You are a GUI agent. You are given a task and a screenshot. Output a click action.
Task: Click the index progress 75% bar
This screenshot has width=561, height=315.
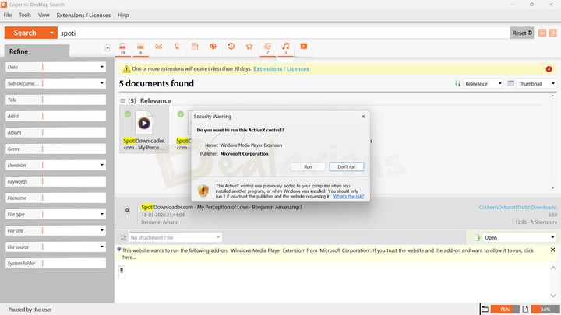point(504,310)
